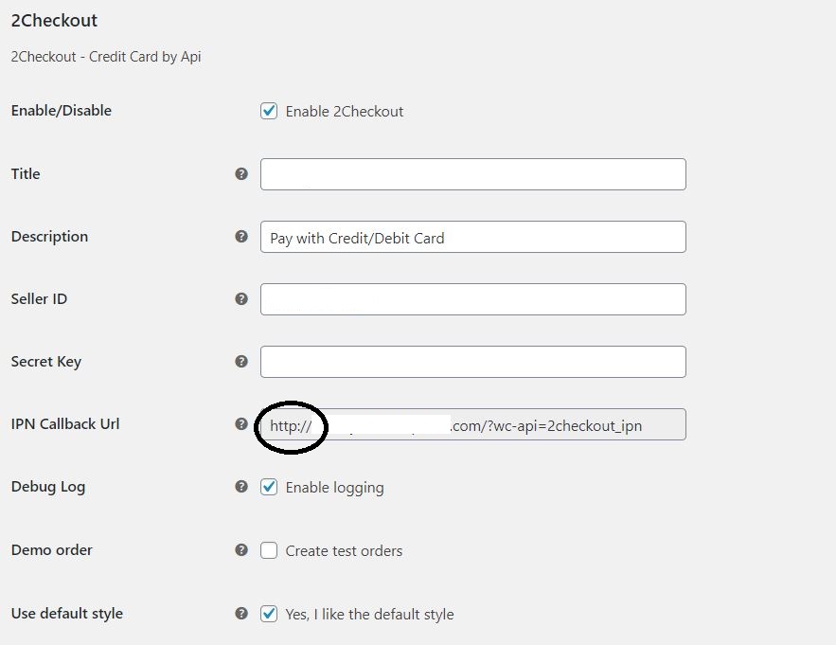Click the Credit Card by Api subtitle
Viewport: 836px width, 645px height.
(x=106, y=57)
